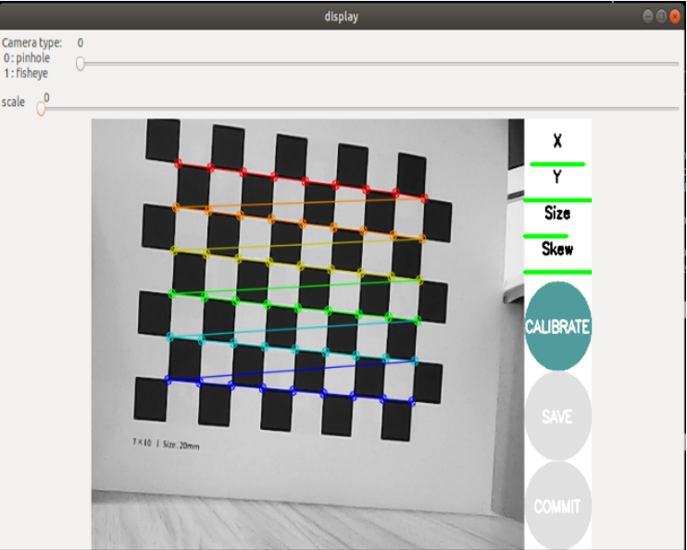This screenshot has height=550, width=687.
Task: Click the X progress bar
Action: pos(557,165)
